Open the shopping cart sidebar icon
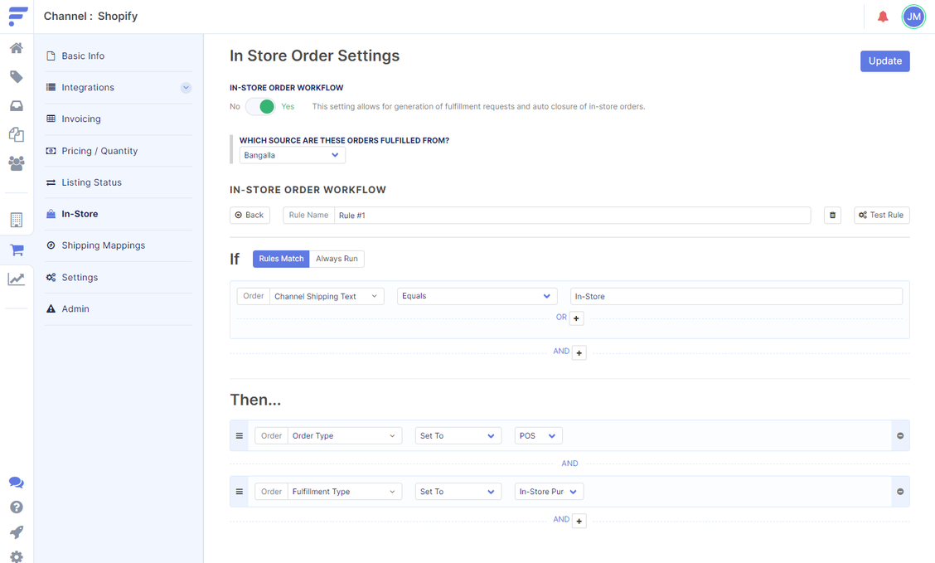Screen dimensions: 935x563 click(x=17, y=250)
